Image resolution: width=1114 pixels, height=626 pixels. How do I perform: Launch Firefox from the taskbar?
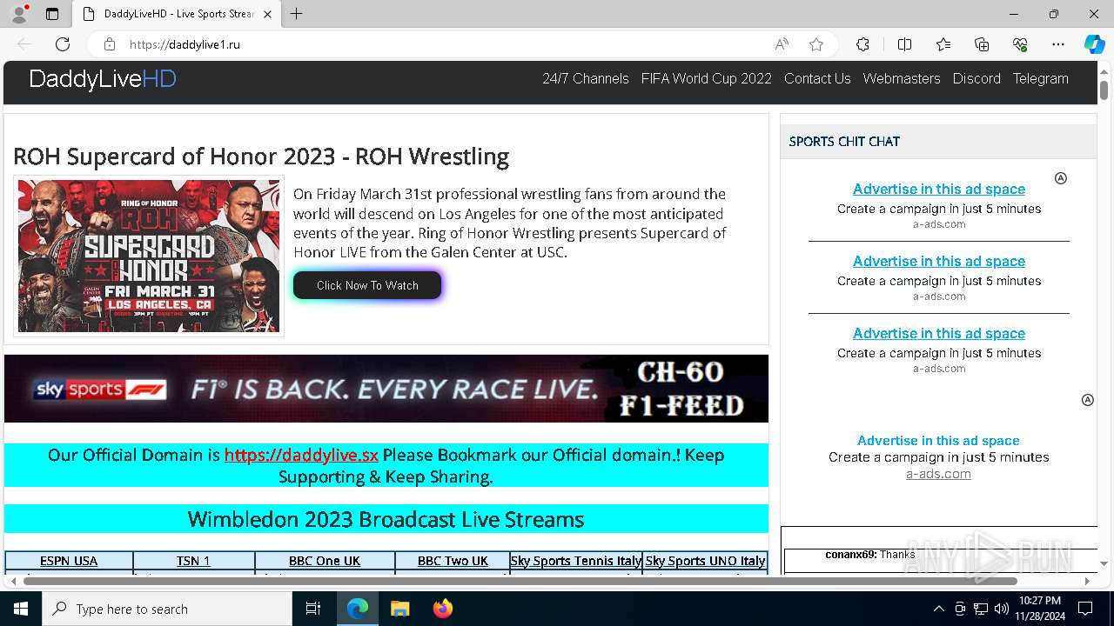(442, 609)
